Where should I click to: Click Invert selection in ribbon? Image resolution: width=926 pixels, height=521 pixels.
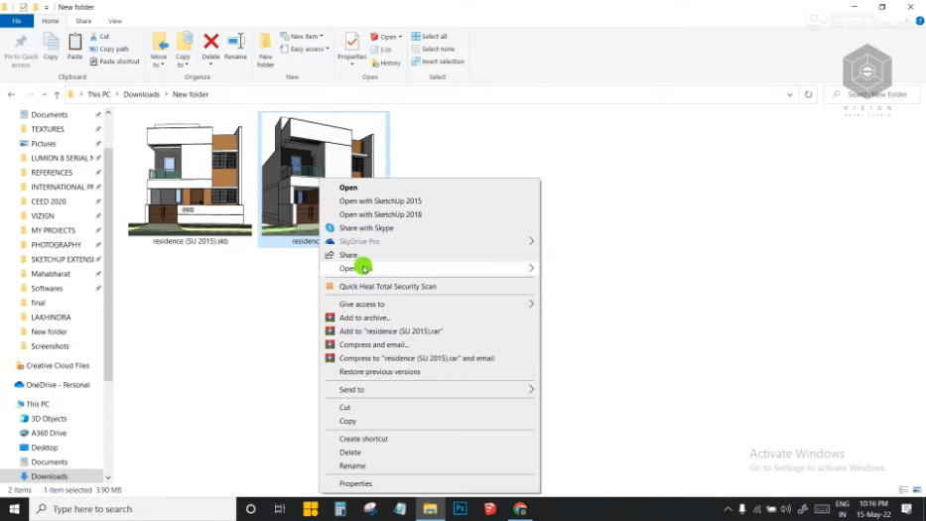(438, 62)
